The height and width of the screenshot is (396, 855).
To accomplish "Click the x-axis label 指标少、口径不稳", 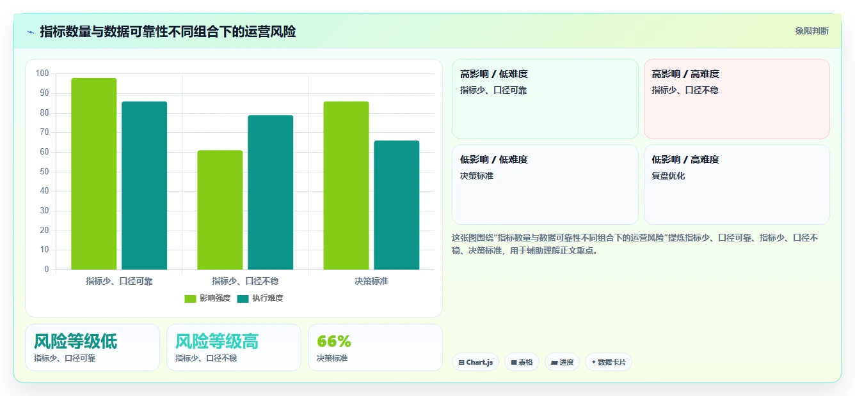I will (245, 281).
